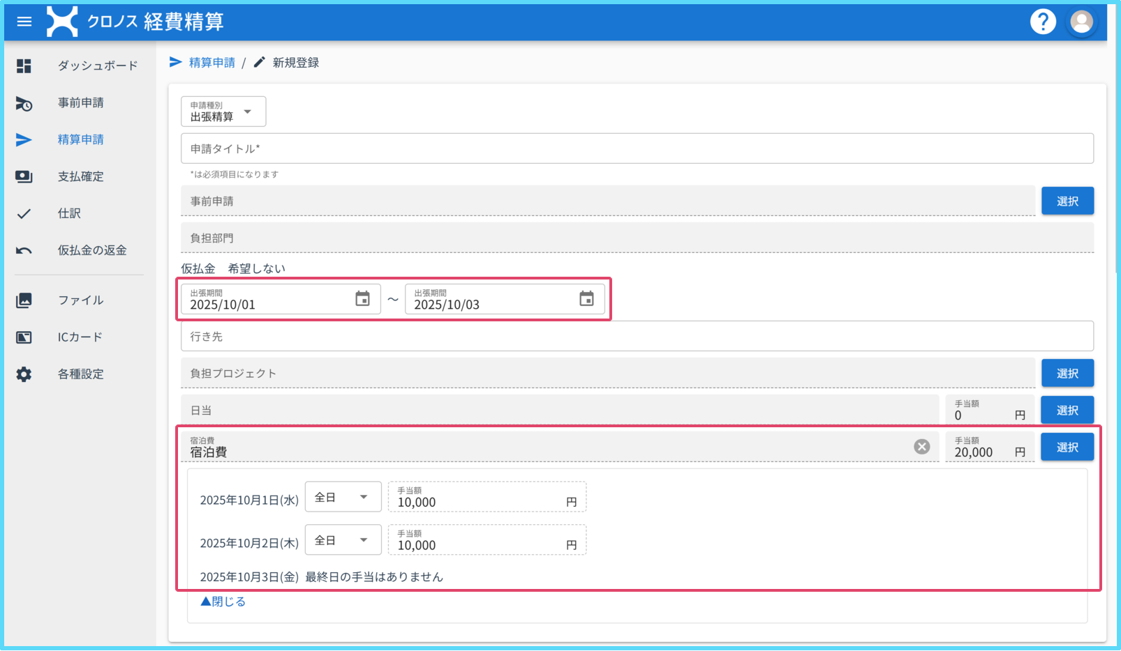Open the user account avatar menu
The image size is (1121, 651).
pos(1081,22)
